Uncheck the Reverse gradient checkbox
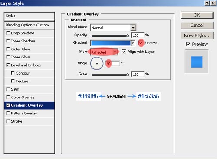Image resolution: width=217 pixels, height=159 pixels. click(141, 43)
